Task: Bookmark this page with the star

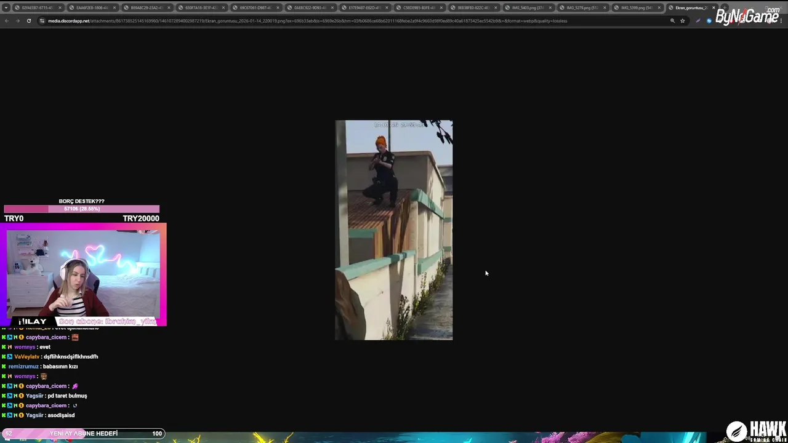Action: point(683,21)
